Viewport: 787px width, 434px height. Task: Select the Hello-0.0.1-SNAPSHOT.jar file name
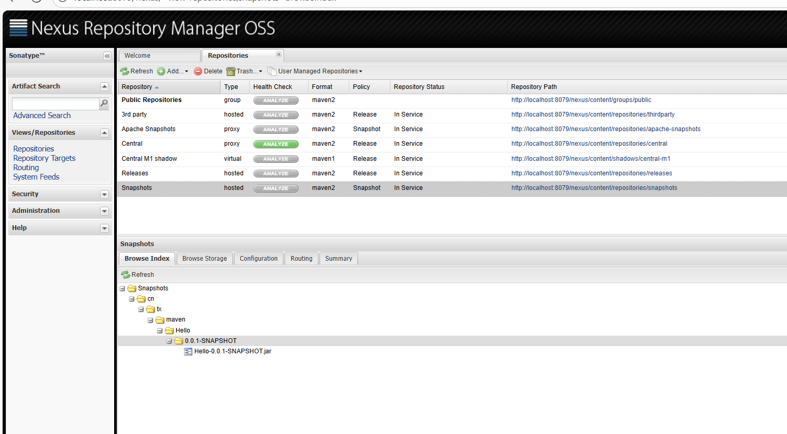(233, 351)
